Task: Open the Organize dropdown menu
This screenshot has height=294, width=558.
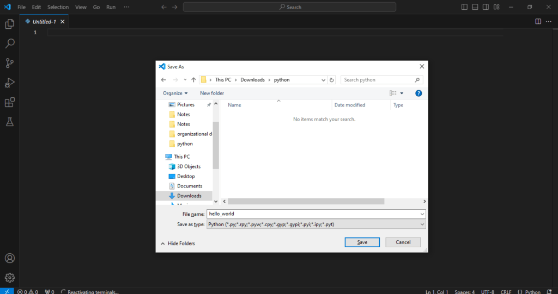Action: click(x=175, y=93)
